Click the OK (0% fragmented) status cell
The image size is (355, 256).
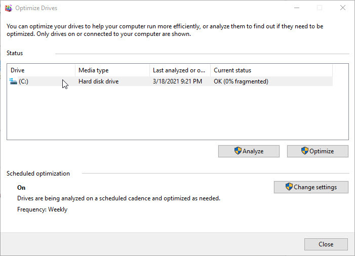click(x=241, y=81)
